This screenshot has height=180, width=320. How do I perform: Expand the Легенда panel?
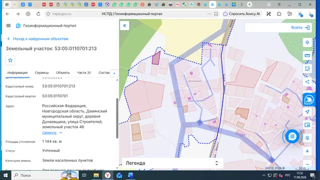(172, 163)
